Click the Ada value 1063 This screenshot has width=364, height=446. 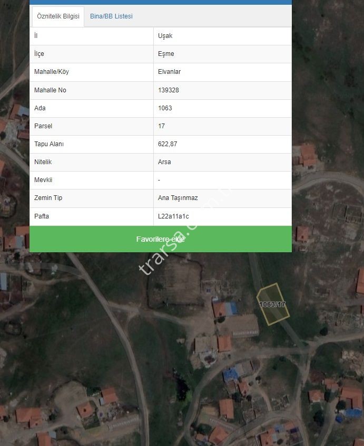[165, 108]
